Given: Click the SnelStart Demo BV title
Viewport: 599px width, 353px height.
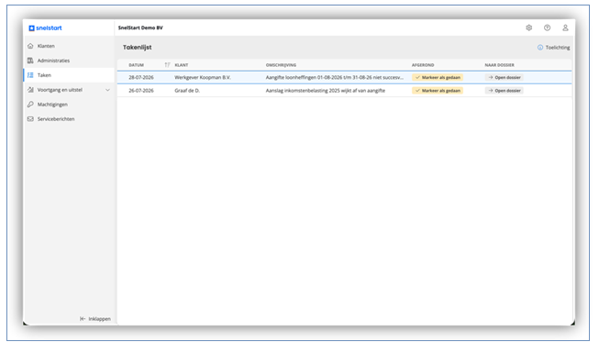Looking at the screenshot, I should click(140, 28).
